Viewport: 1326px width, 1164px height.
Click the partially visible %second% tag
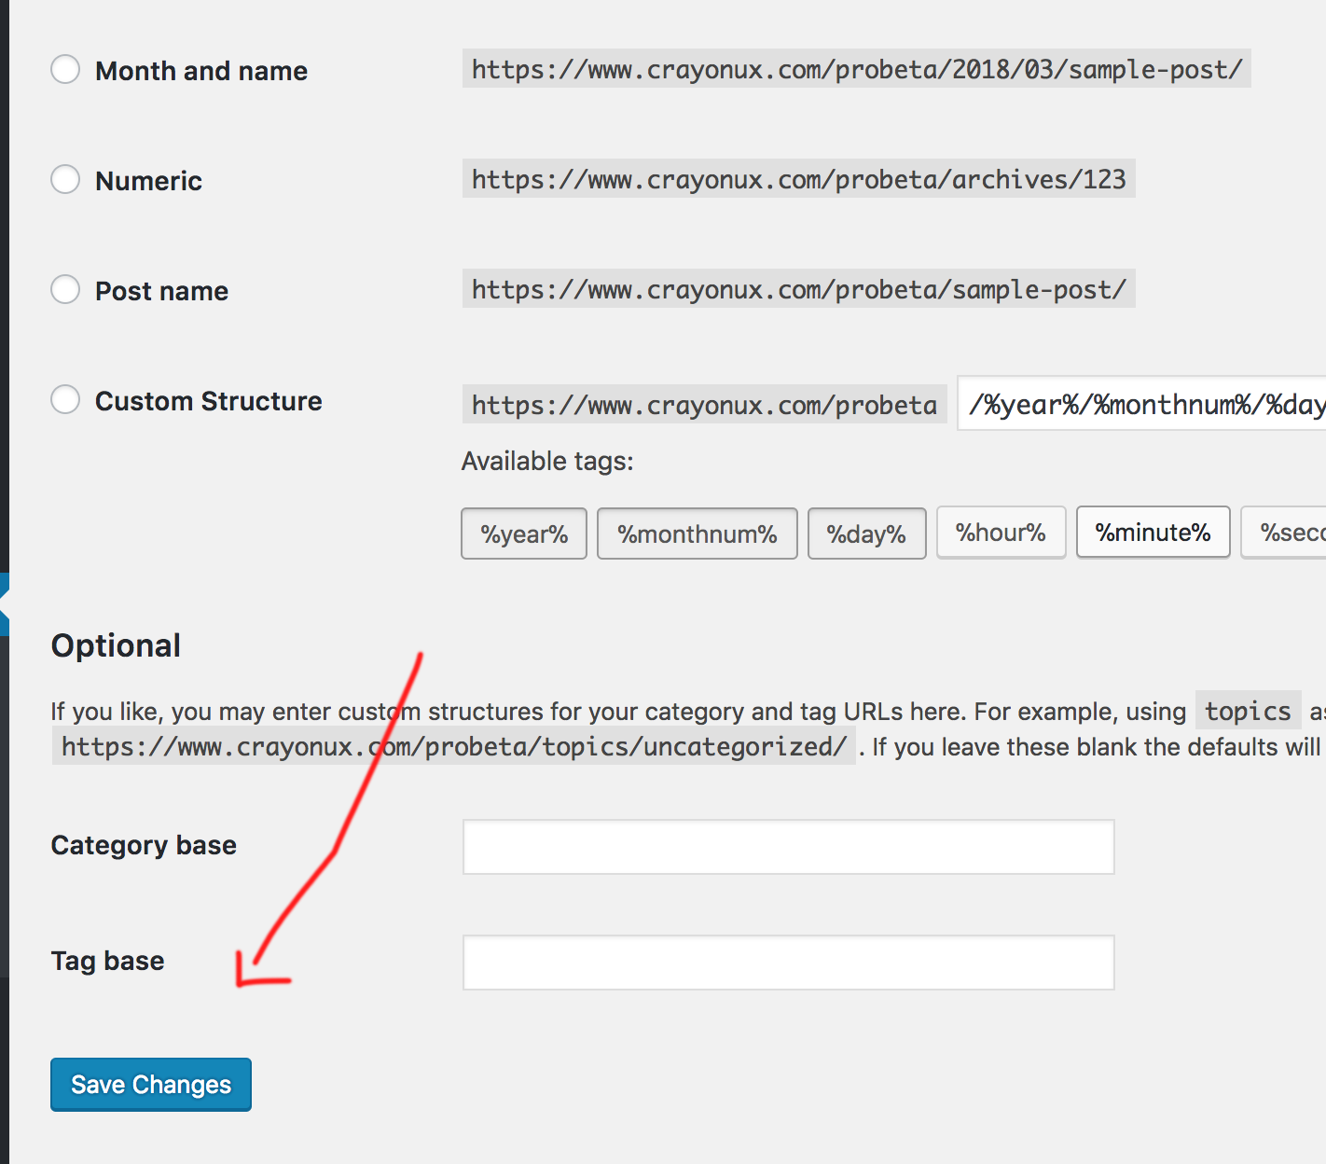[1284, 533]
